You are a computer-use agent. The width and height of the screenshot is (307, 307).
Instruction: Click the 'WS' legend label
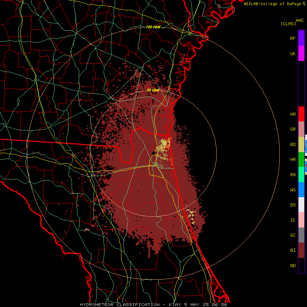[x=293, y=190]
